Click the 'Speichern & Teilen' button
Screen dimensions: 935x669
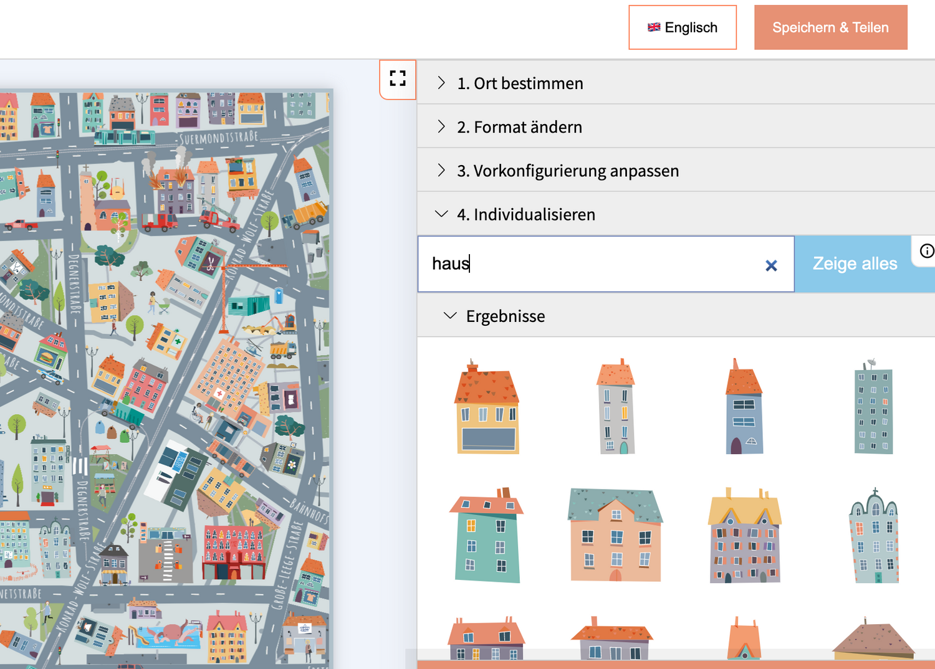[830, 27]
